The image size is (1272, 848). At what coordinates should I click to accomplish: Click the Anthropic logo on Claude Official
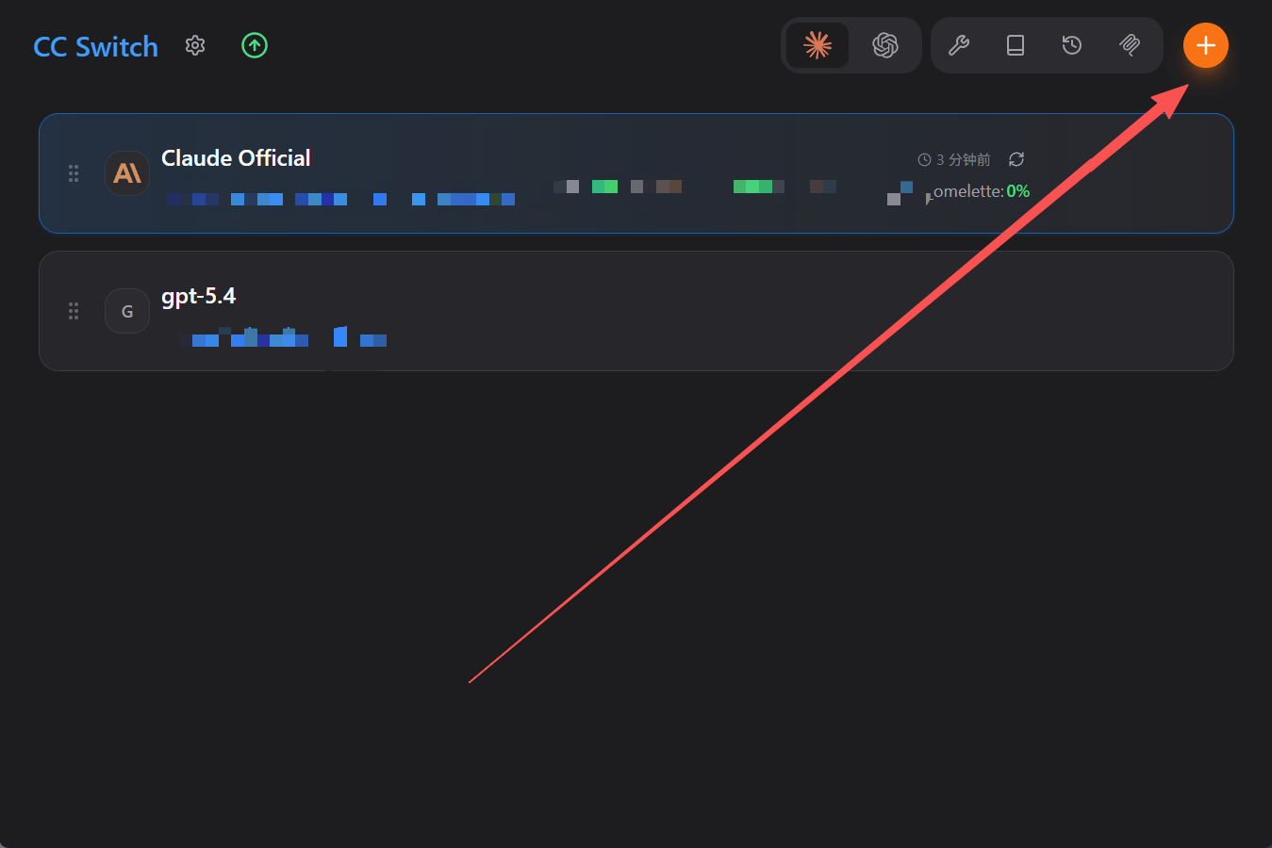127,173
